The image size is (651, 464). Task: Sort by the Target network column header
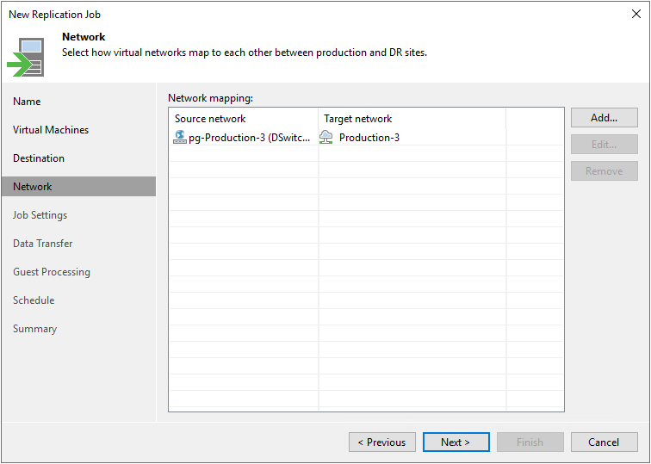click(358, 119)
